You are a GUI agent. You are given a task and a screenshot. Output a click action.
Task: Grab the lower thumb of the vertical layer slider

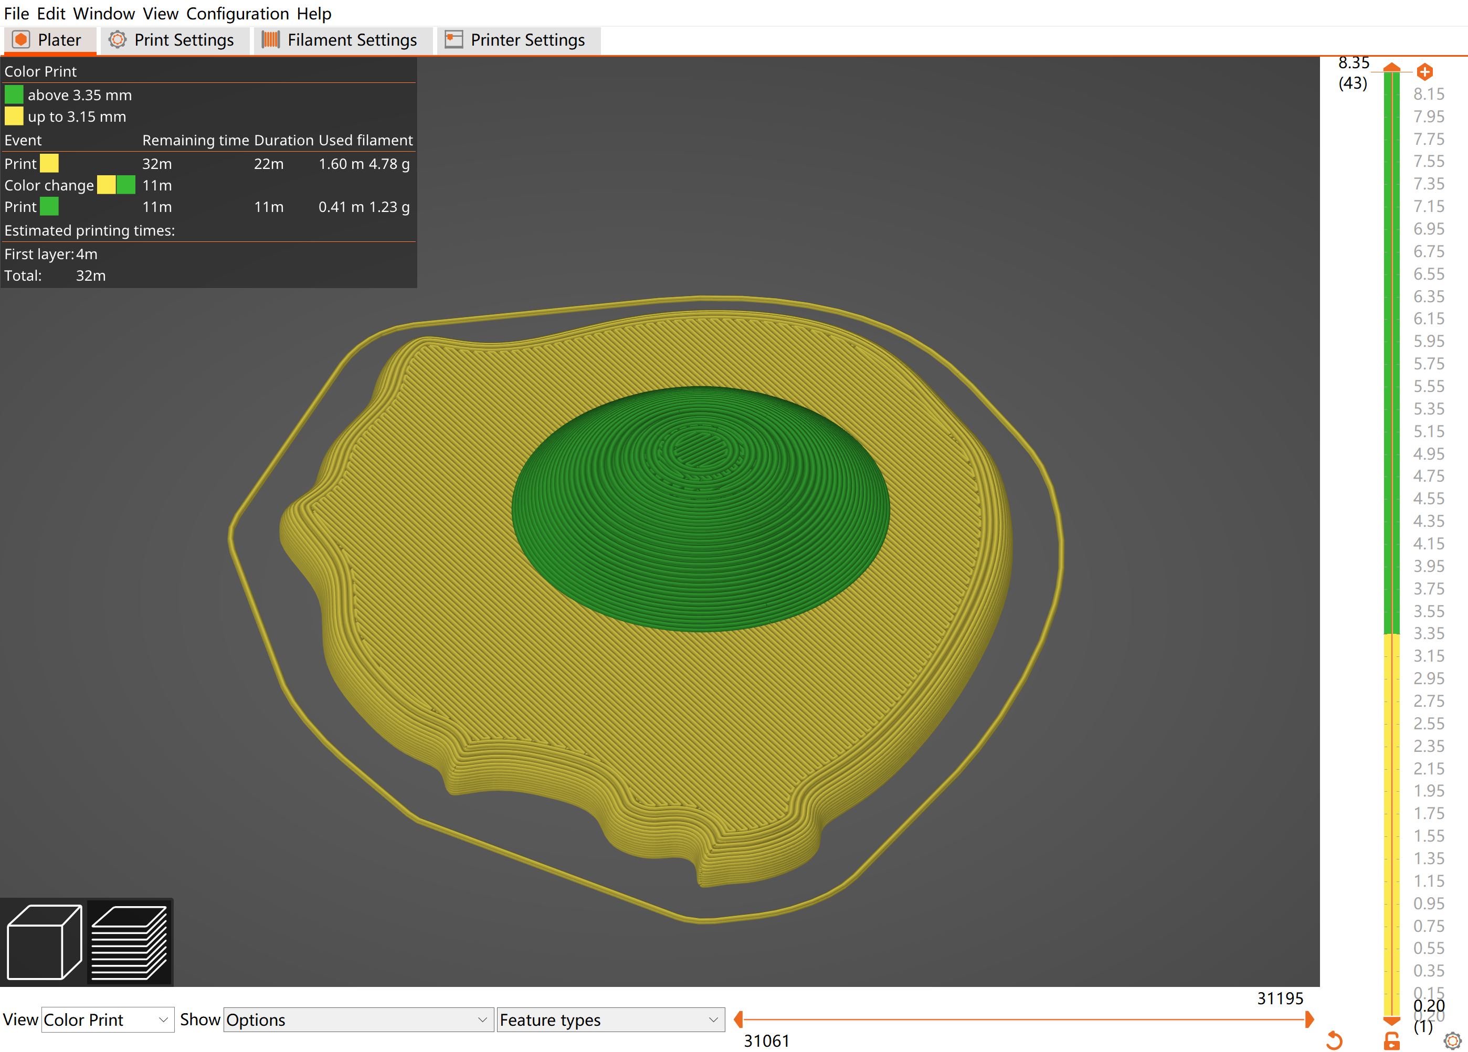1391,1021
